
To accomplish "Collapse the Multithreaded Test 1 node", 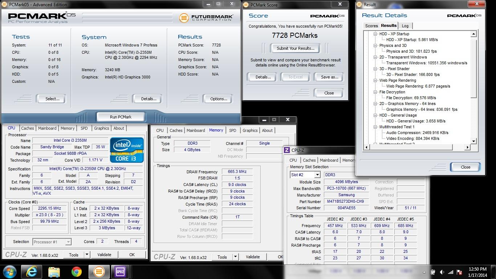I will pyautogui.click(x=375, y=127).
